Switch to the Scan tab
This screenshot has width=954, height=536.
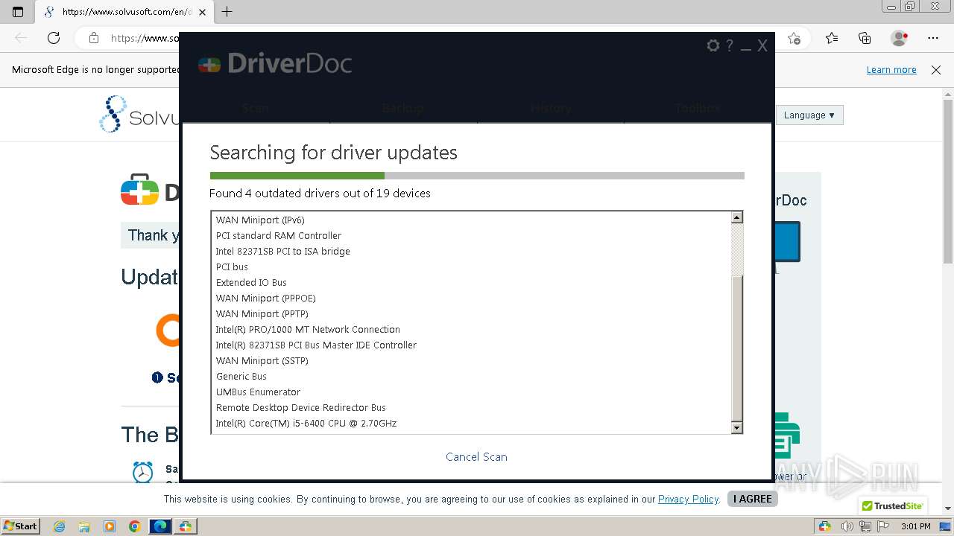[256, 108]
